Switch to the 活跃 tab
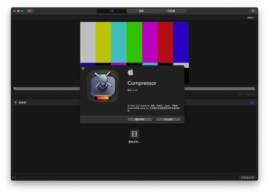 141,11
